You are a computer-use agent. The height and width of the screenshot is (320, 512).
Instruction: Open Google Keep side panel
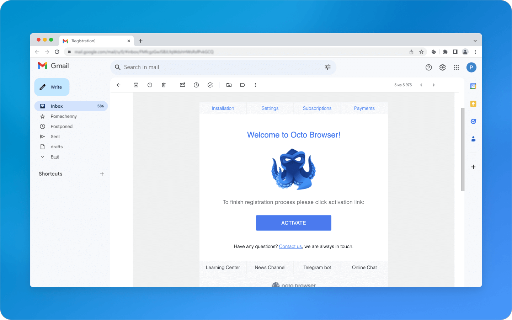point(473,103)
